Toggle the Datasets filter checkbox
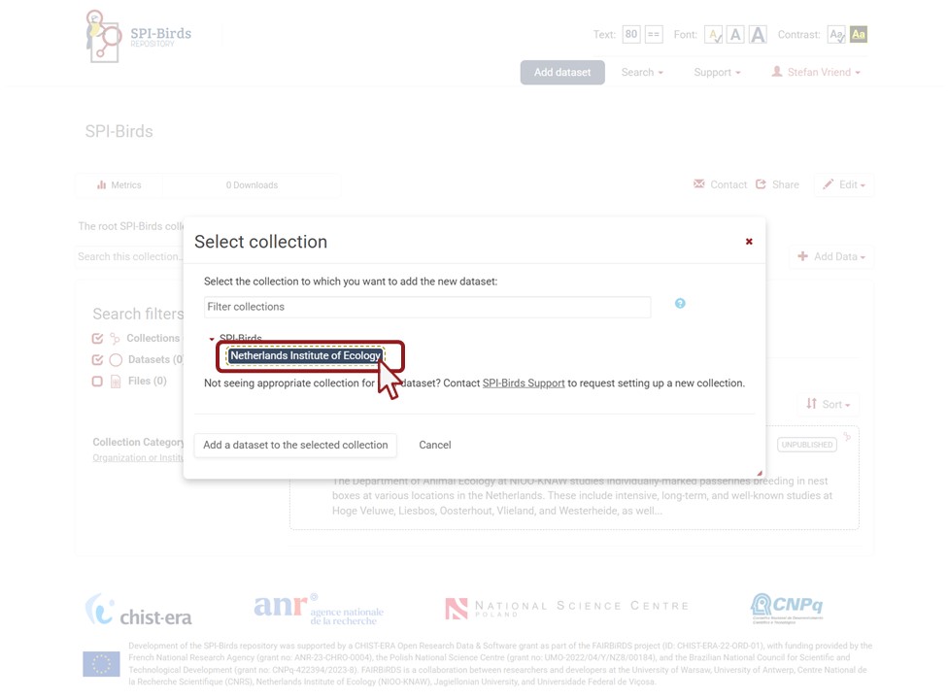Viewport: 948px width, 699px height. point(97,360)
